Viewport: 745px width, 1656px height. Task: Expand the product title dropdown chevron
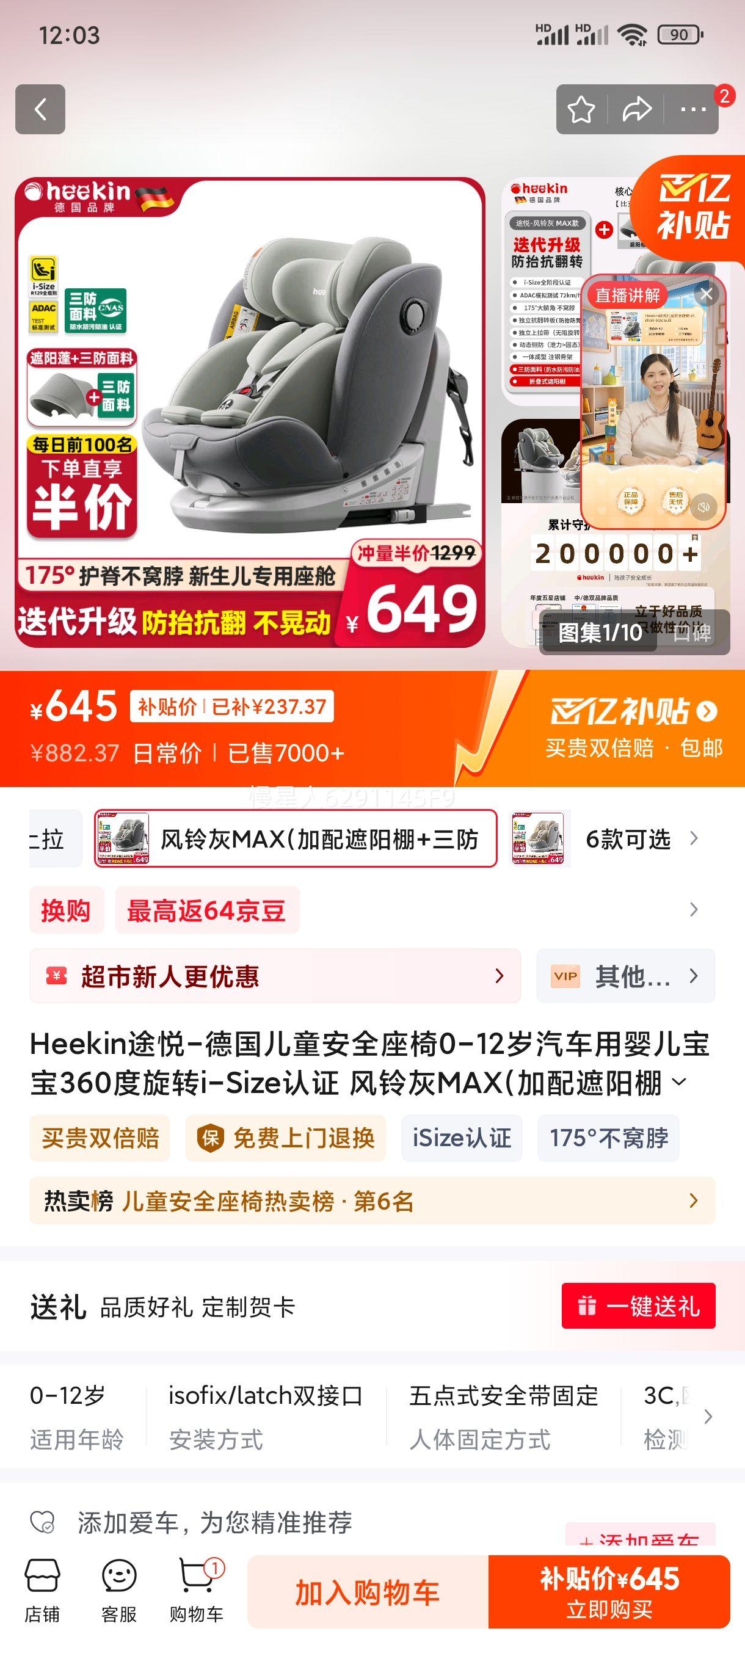coord(679,1083)
